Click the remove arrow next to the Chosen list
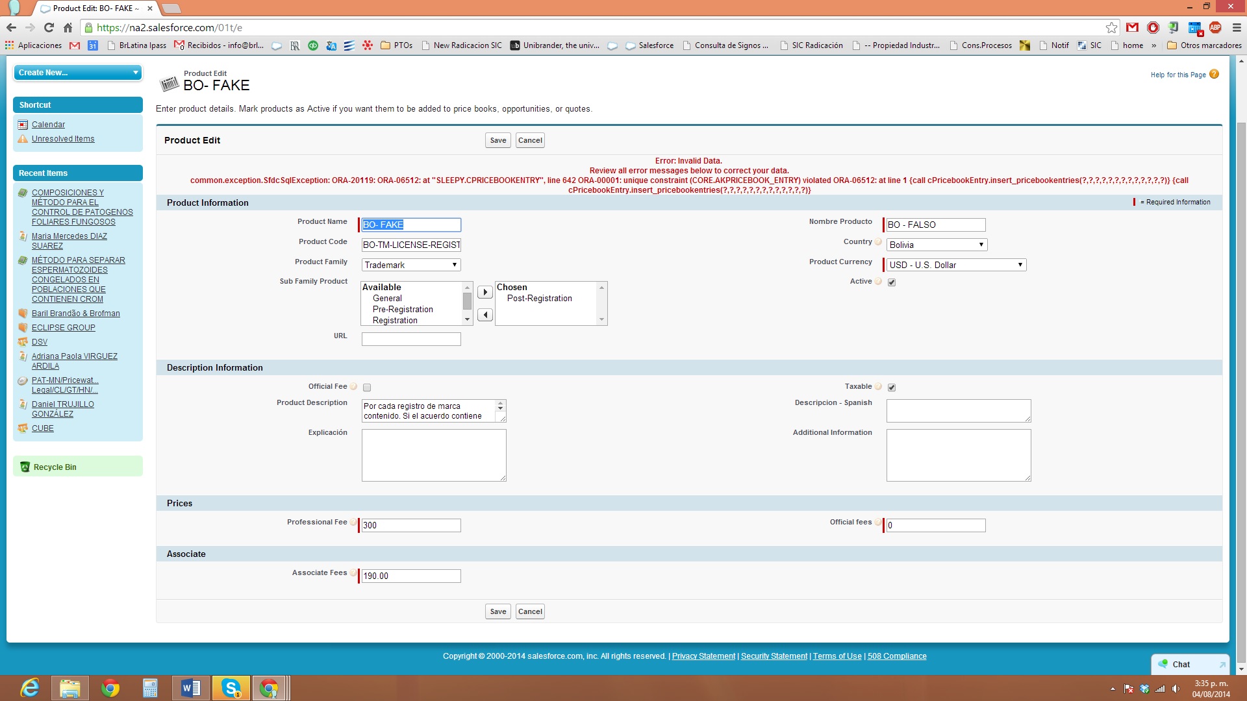1247x701 pixels. [485, 315]
